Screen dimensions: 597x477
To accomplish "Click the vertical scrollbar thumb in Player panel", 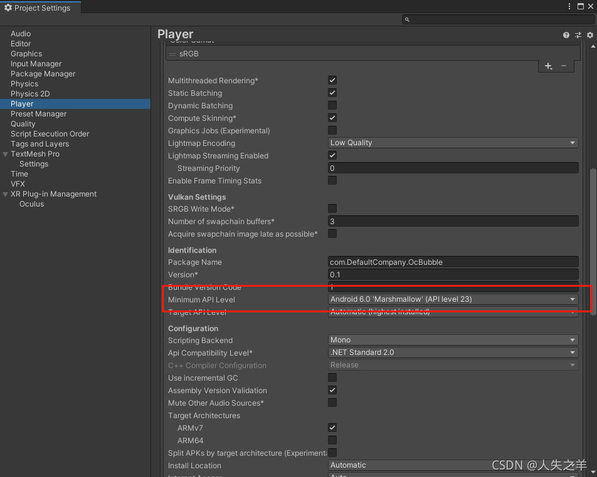I will 593,240.
